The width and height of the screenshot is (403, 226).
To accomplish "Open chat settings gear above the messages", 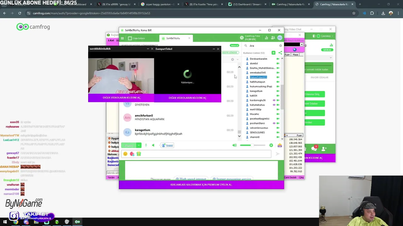I will tap(233, 59).
